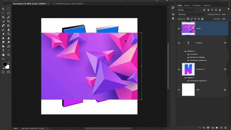Select the Paint Bucket tool
231x130 pixels.
9,34
